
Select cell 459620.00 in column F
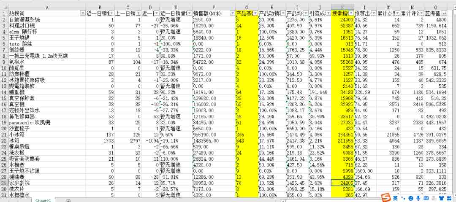coord(214,98)
